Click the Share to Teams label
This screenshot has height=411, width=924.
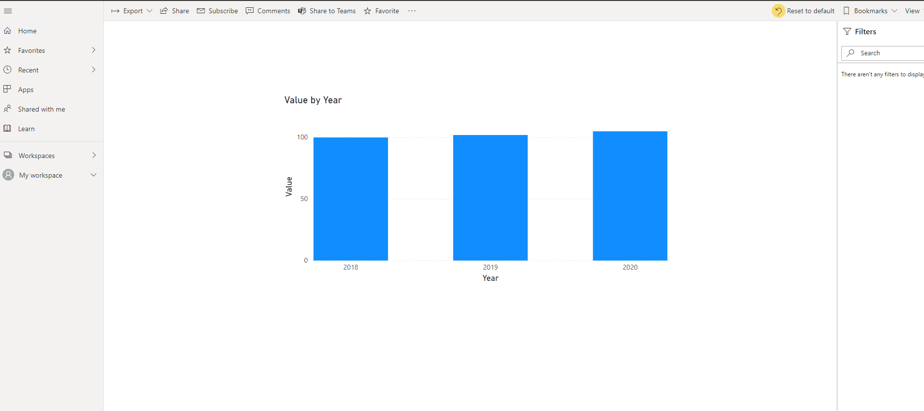(x=333, y=11)
